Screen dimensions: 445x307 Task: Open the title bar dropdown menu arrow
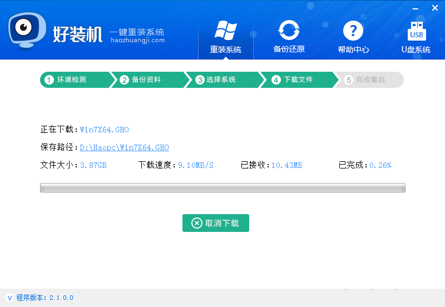pos(399,8)
